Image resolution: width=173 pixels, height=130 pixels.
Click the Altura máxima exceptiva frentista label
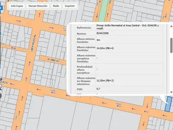click(86, 58)
